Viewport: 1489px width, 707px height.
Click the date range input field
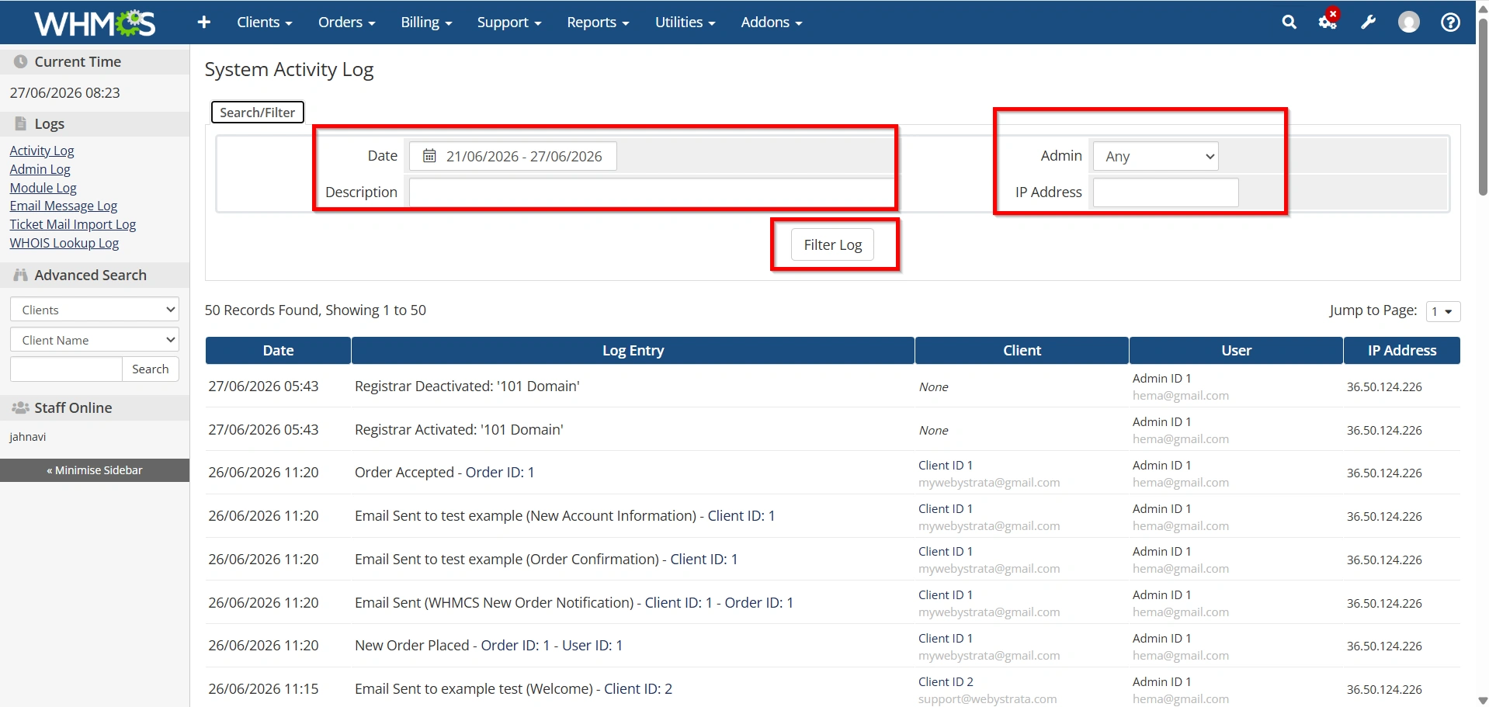pos(513,156)
